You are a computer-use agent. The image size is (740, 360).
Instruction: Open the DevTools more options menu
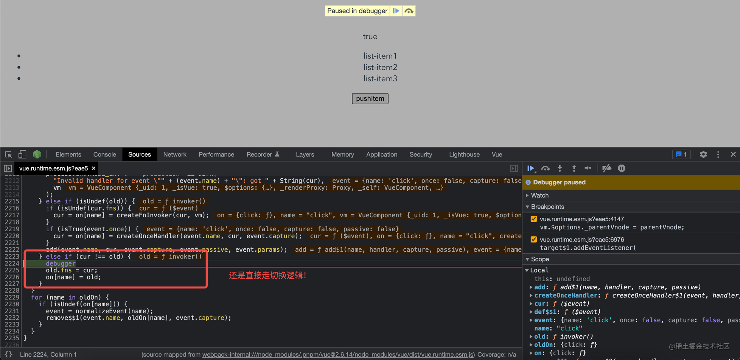point(718,154)
